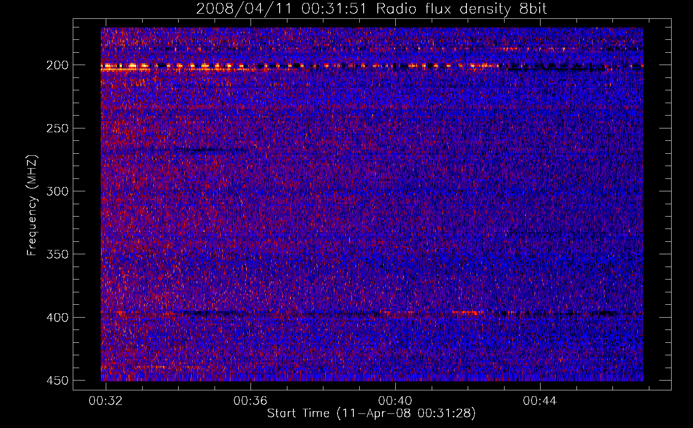Click the 00:44 time tick label
Image resolution: width=693 pixels, height=428 pixels.
point(540,401)
